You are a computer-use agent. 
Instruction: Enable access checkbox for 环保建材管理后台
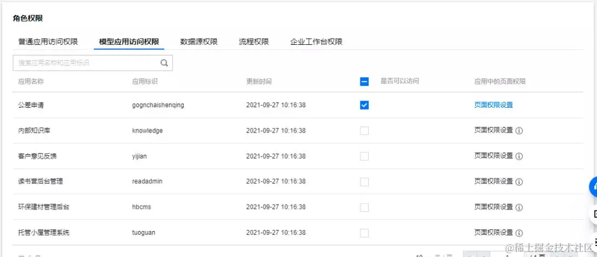364,207
